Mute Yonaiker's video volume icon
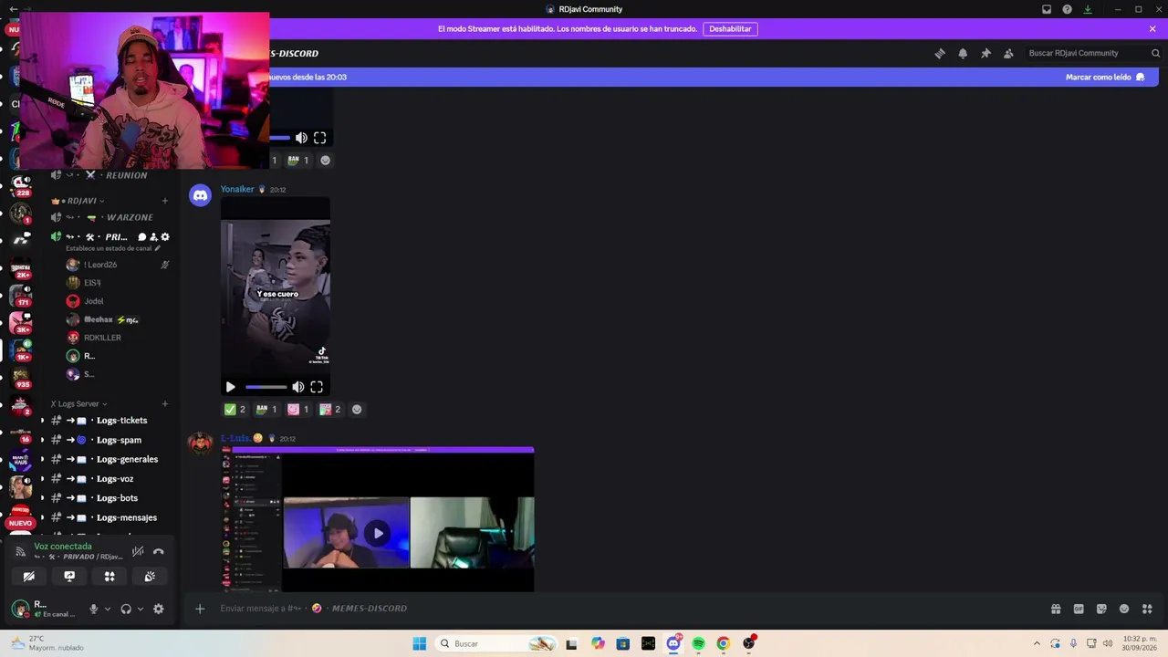Viewport: 1168px width, 657px height. [298, 387]
